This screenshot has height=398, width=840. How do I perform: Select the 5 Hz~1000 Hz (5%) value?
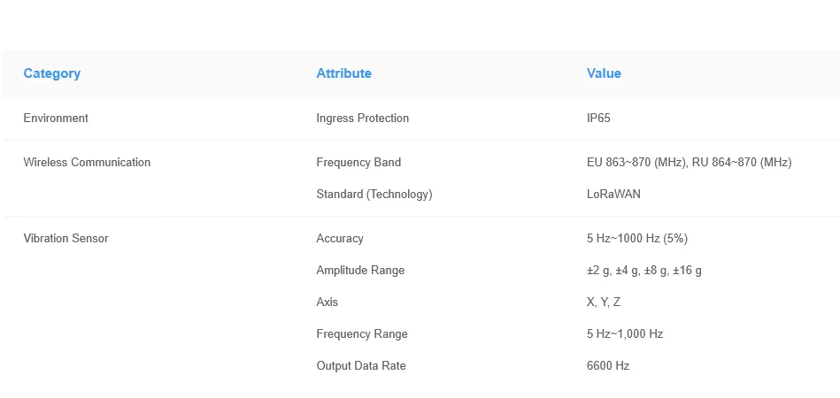(636, 238)
